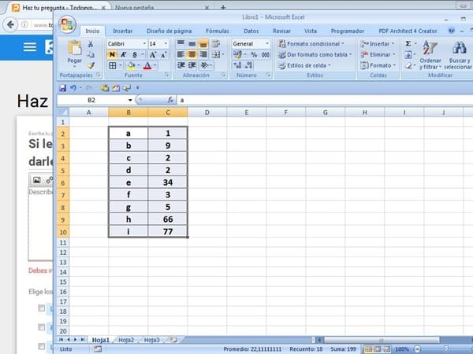The width and height of the screenshot is (473, 354).
Task: Toggle center horizontal alignment
Action: 192,54
